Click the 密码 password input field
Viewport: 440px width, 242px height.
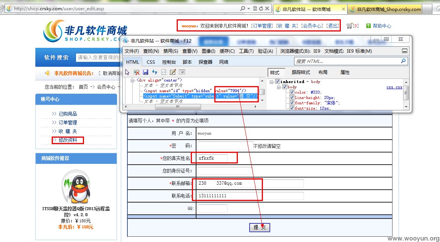(225, 146)
